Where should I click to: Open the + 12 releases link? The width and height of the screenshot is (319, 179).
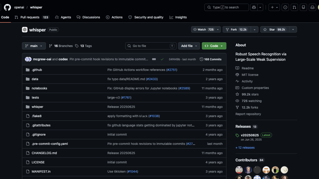245,148
